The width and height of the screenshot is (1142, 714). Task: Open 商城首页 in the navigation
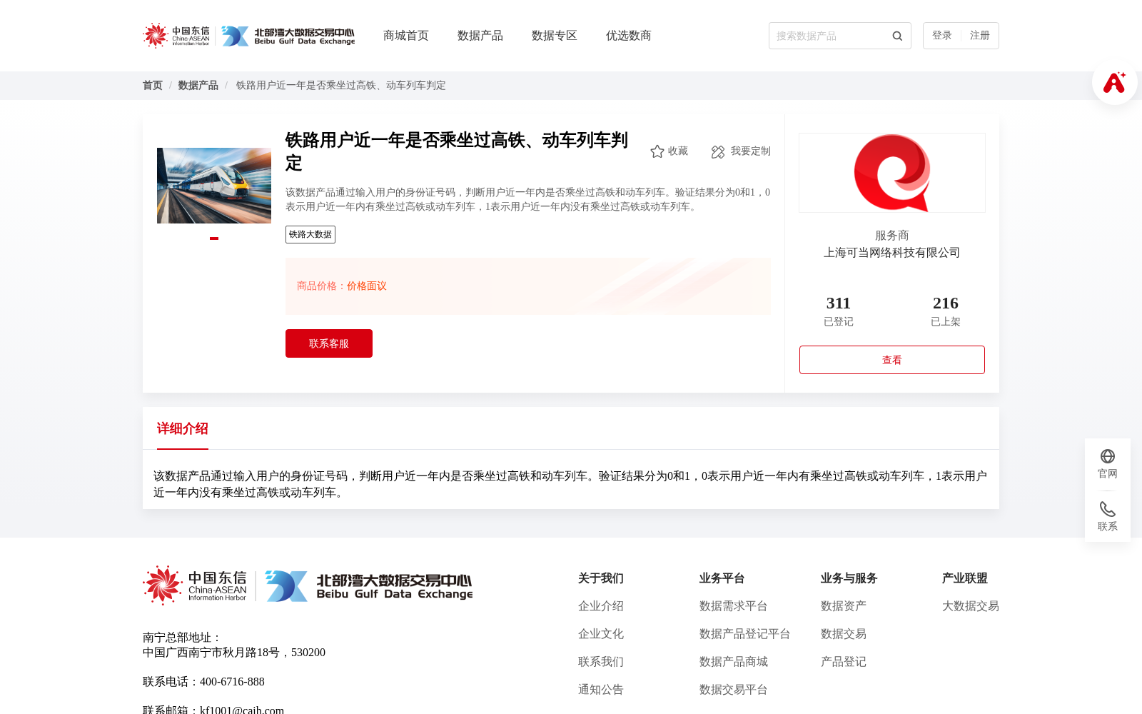pos(406,36)
